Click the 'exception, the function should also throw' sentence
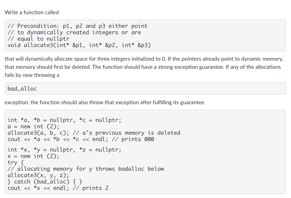Screen dimensions: 291x198 tap(105, 102)
